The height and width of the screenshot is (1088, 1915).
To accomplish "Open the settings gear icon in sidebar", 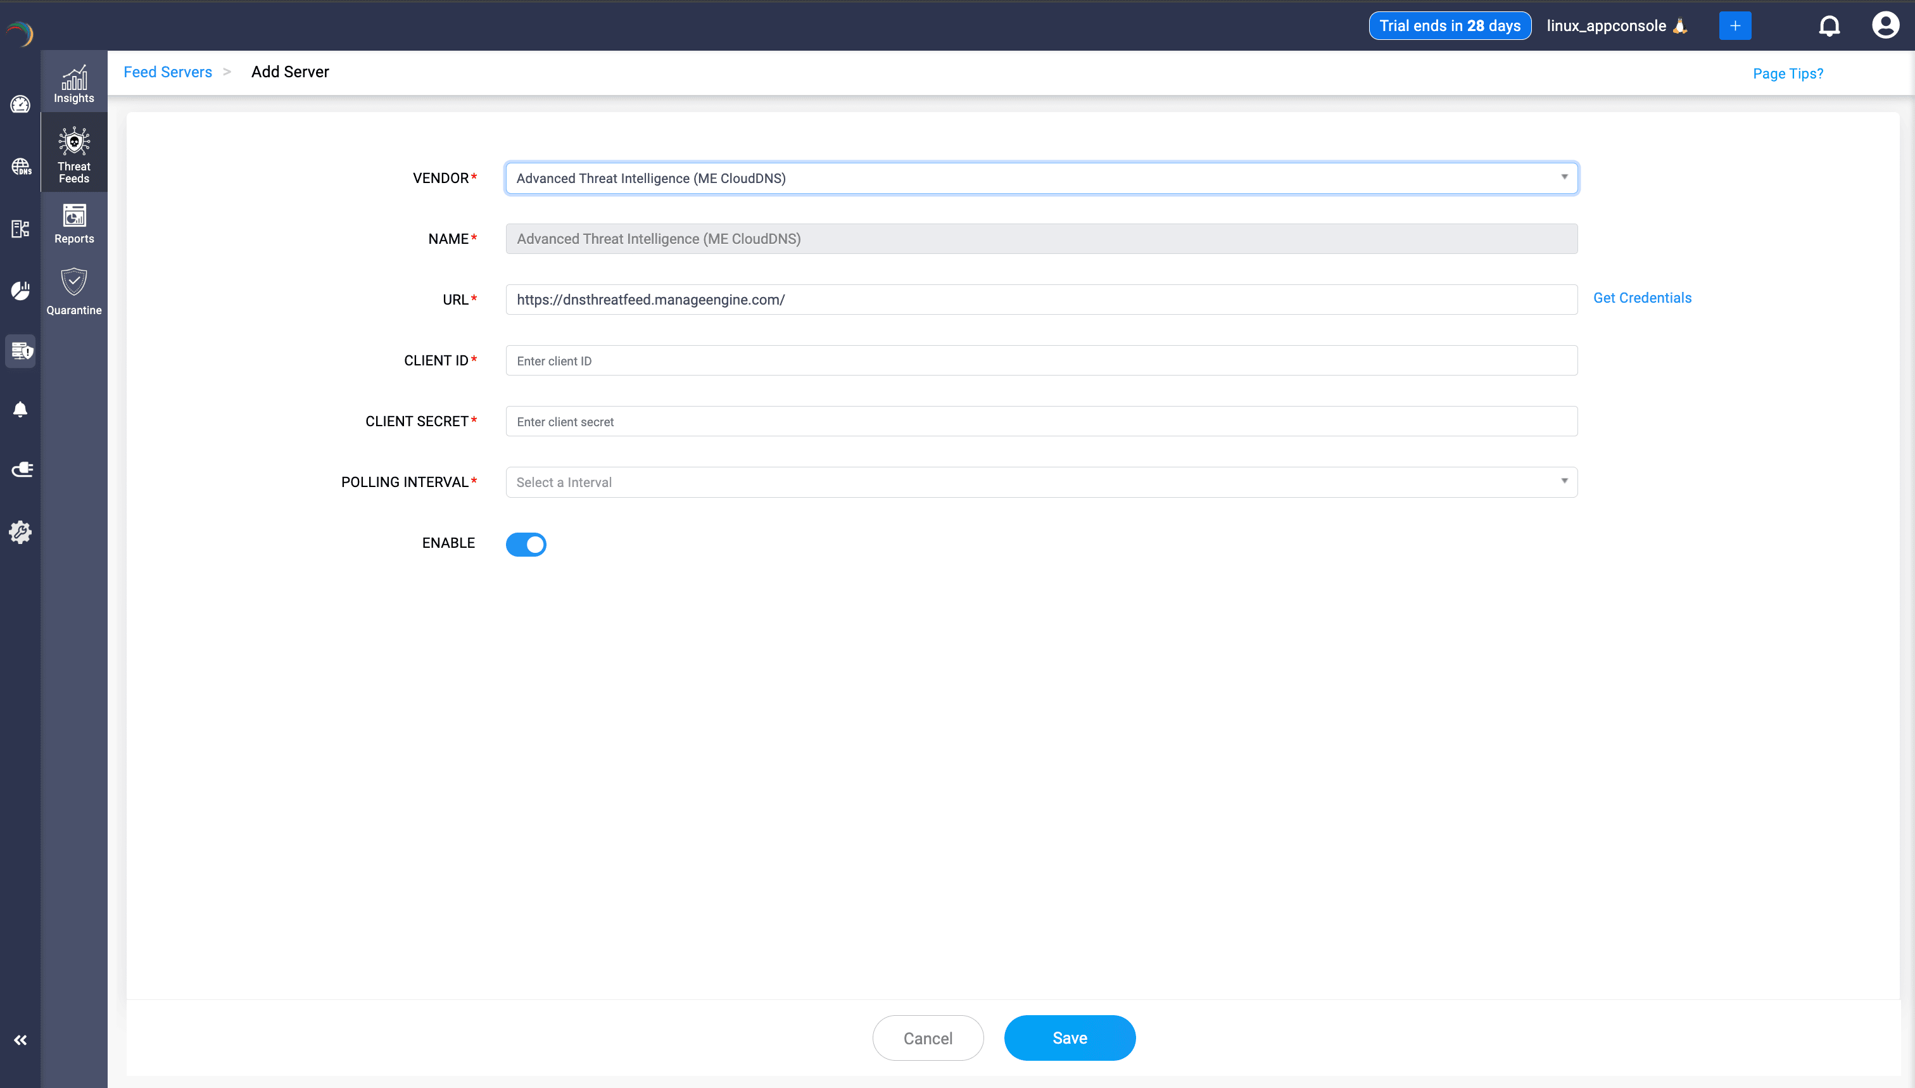I will 20,532.
